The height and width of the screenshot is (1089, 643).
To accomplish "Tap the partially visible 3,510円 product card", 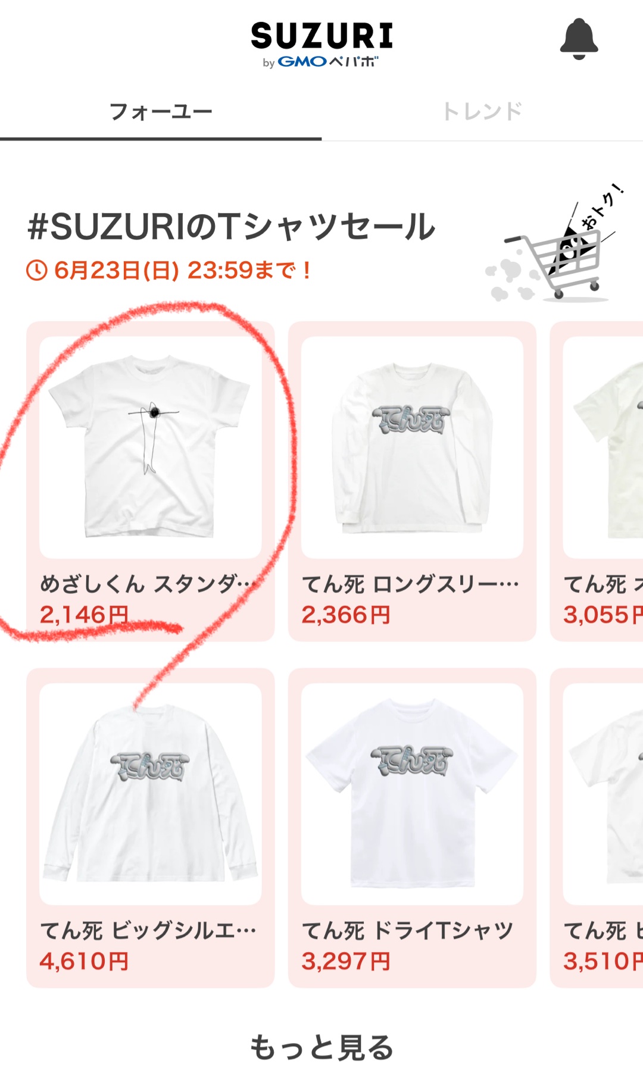I will point(597,828).
